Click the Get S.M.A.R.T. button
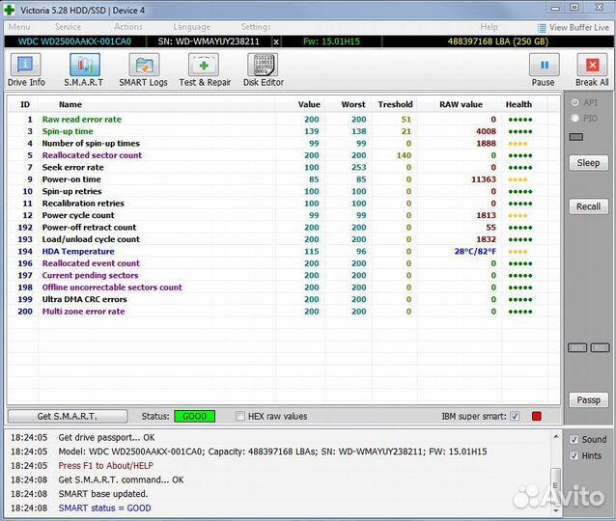616x521 pixels. coord(68,417)
